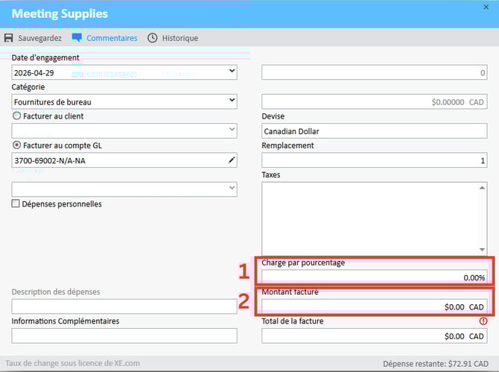Click the Charge par pourcentage field
499x372 pixels.
click(x=374, y=277)
